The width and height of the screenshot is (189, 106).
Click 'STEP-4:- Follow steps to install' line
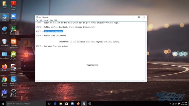[51, 35]
